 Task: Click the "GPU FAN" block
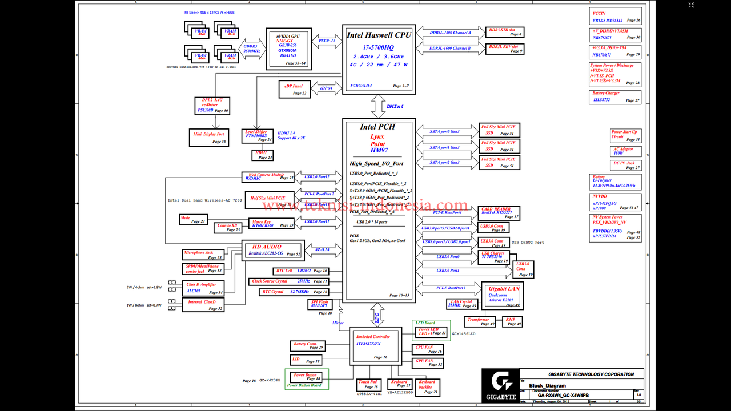428,363
